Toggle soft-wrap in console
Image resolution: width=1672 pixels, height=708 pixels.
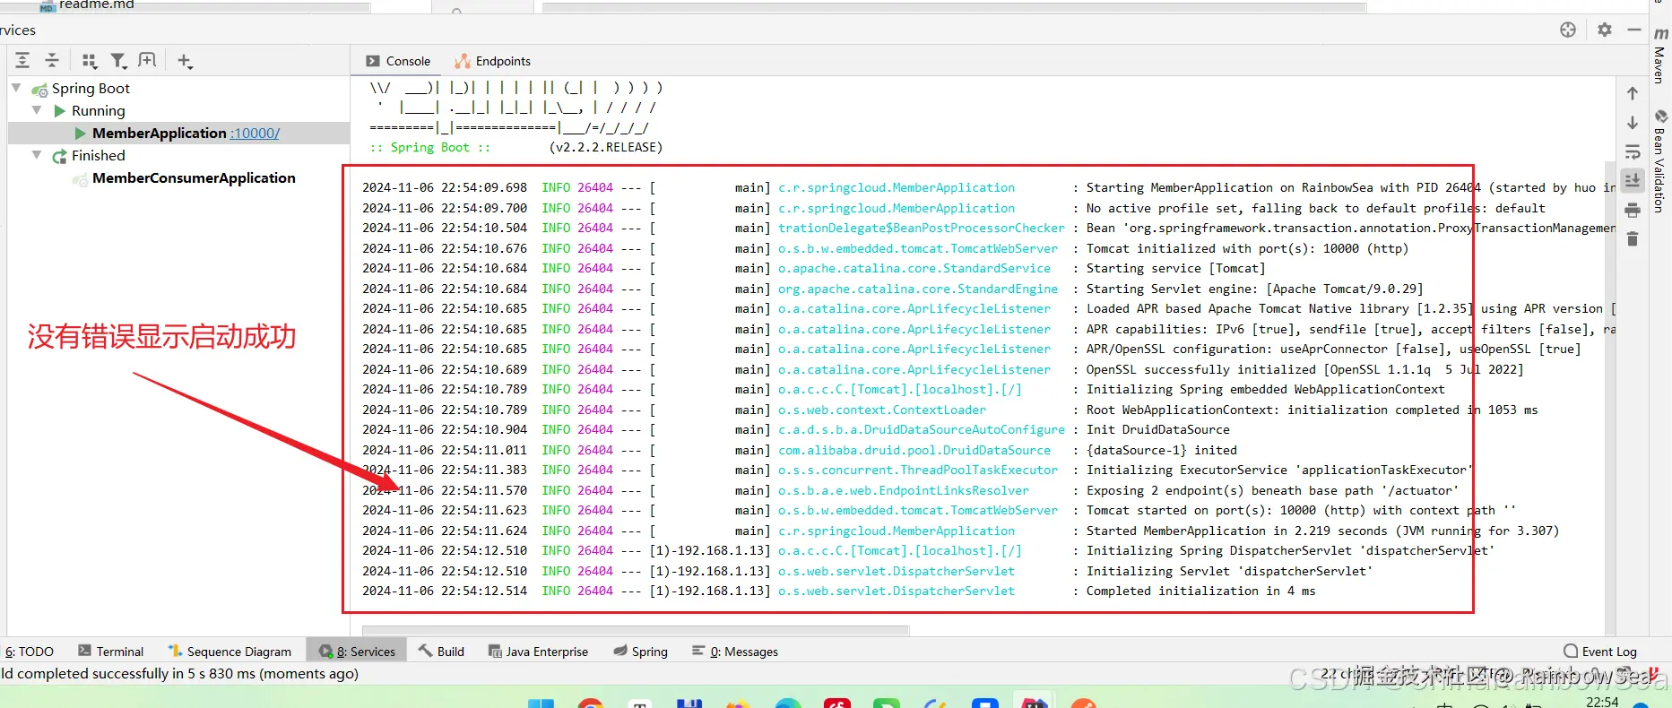pyautogui.click(x=1633, y=151)
